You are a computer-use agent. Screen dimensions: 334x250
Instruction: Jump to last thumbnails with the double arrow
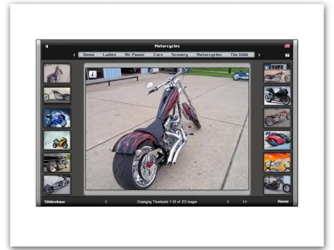click(245, 202)
